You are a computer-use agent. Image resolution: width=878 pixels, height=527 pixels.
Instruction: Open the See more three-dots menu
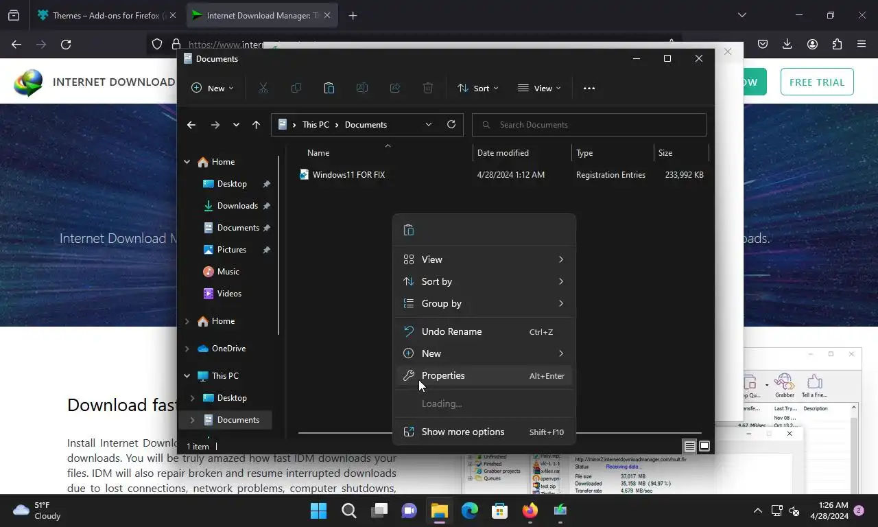589,88
